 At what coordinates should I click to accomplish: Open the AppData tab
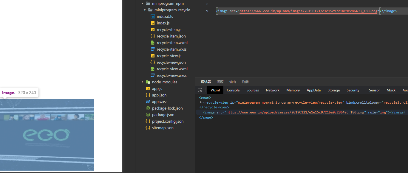(314, 90)
